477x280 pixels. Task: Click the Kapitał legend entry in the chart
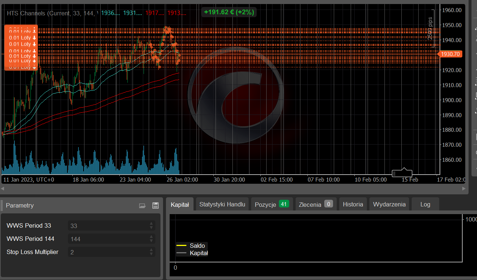click(192, 253)
